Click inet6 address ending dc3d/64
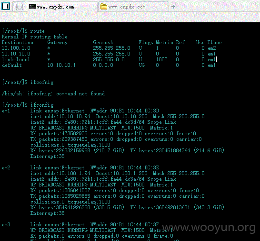Image resolution: width=260 pixels, height=241 pixels. coord(105,122)
